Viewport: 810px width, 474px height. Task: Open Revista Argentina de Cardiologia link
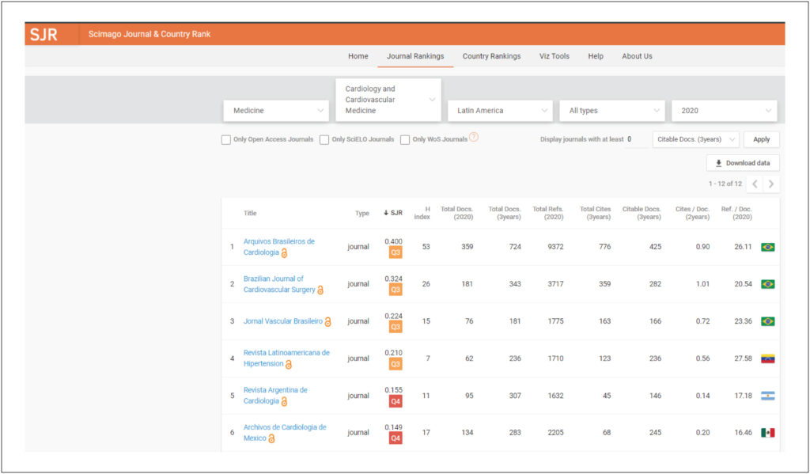(275, 396)
